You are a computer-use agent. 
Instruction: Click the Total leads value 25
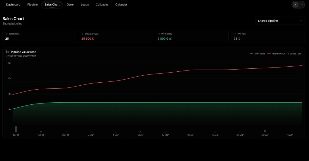click(x=7, y=39)
